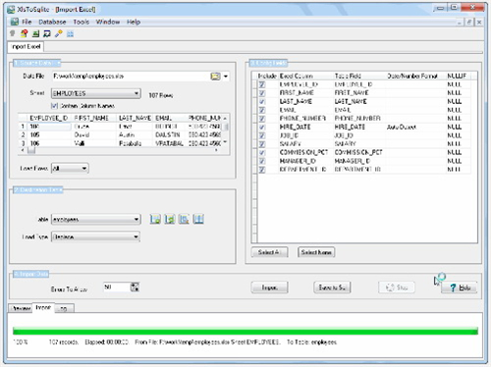Viewport: 491px width, 367px height.
Task: Uncheck Include for the LAST_NAME field
Action: pyautogui.click(x=262, y=102)
